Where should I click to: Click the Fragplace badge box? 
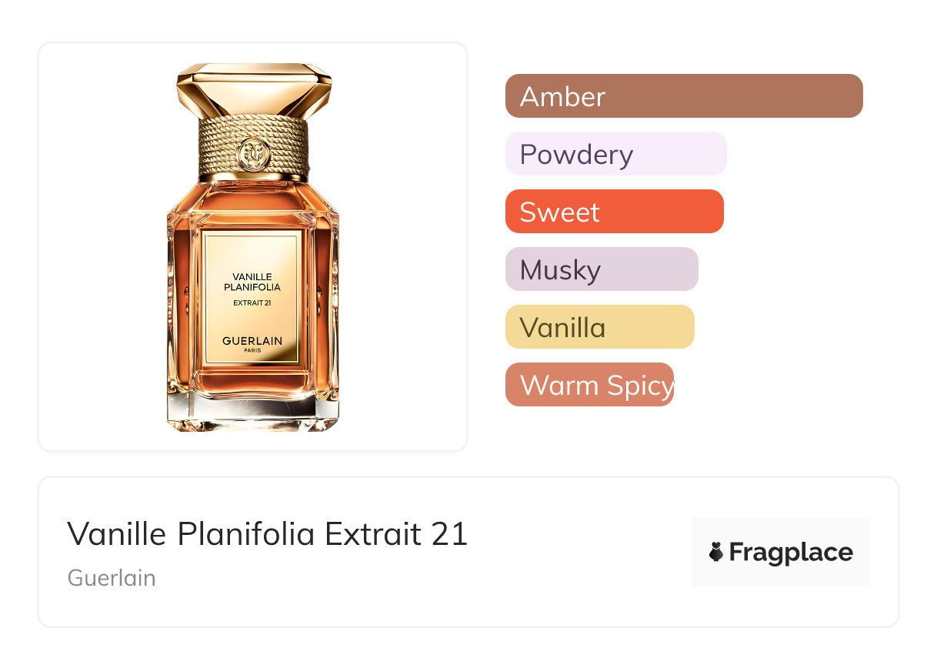(x=781, y=552)
